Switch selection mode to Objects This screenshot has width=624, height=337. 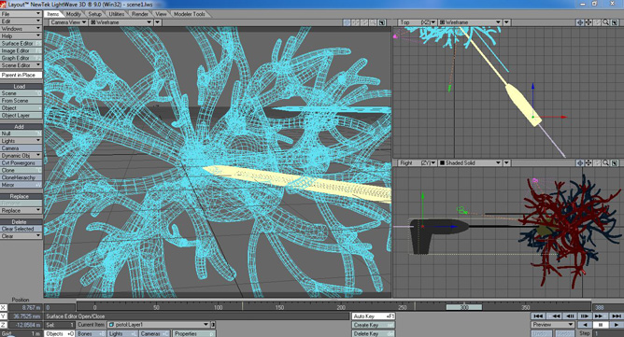click(x=60, y=334)
